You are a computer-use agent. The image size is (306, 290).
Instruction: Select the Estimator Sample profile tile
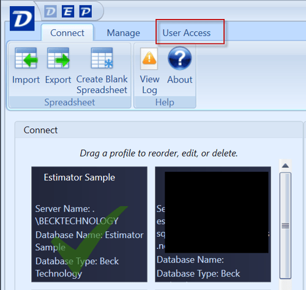tap(89, 225)
